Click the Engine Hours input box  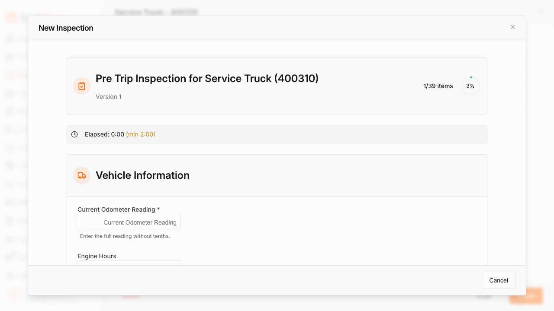[x=129, y=263]
